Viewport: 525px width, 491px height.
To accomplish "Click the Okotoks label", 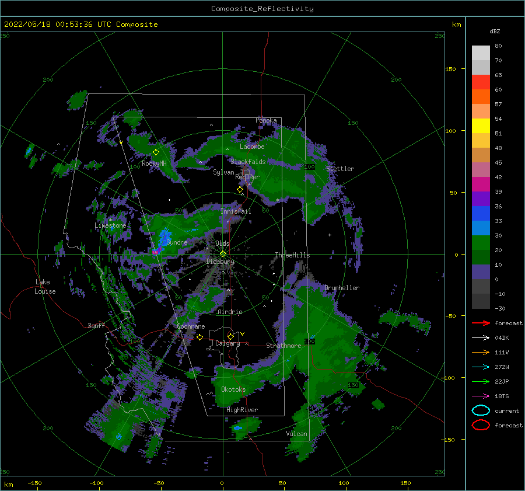I will 233,389.
